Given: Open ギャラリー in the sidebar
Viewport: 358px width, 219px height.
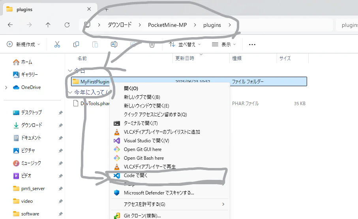Looking at the screenshot, I should (x=25, y=74).
